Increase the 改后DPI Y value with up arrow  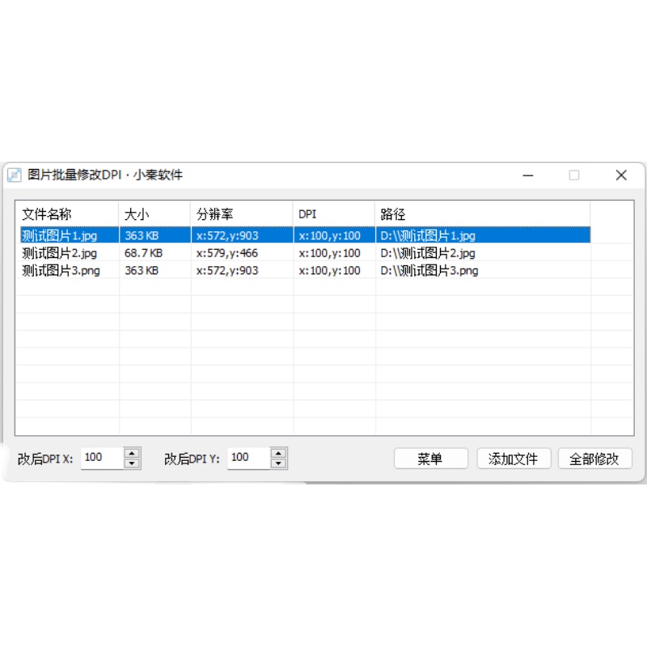tap(278, 454)
